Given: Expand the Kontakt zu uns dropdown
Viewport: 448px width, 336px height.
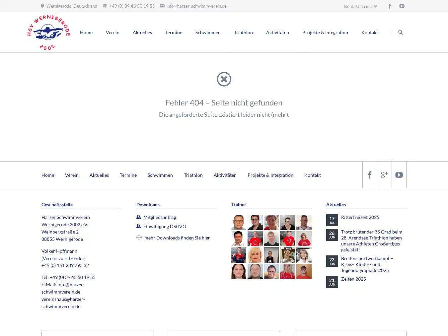Looking at the screenshot, I should tap(360, 6).
